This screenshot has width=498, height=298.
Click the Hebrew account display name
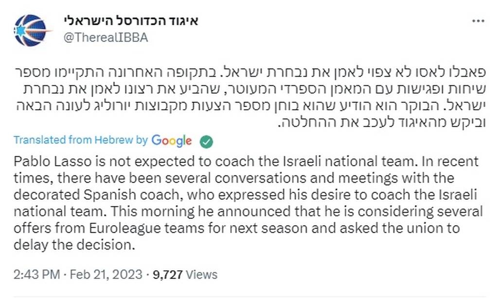pyautogui.click(x=131, y=21)
